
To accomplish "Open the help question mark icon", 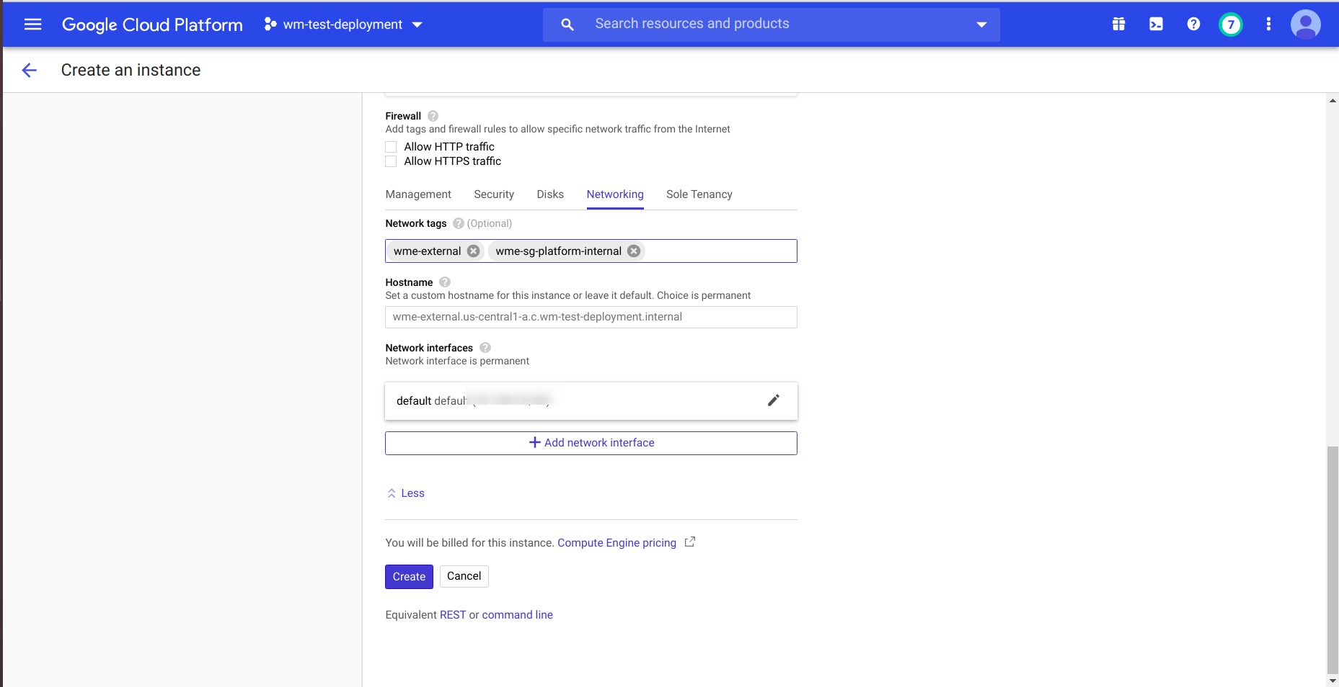I will [x=1193, y=24].
